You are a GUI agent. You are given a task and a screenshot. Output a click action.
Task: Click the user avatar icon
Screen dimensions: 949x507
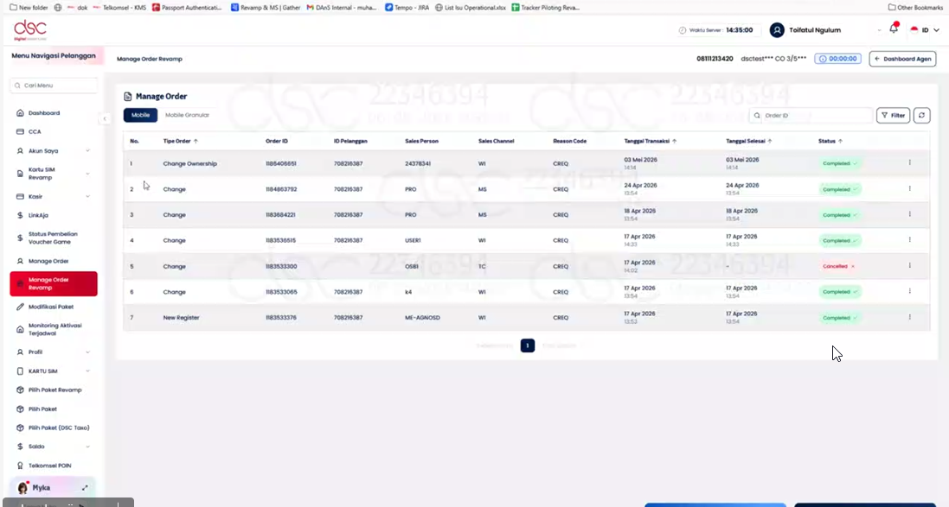(x=777, y=29)
